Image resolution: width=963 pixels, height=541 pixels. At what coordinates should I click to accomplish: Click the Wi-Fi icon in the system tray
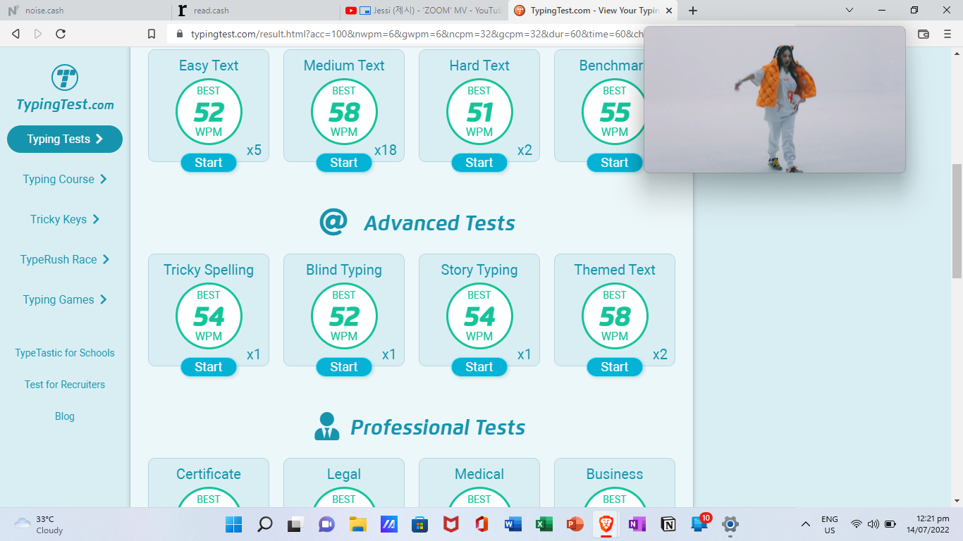point(857,524)
